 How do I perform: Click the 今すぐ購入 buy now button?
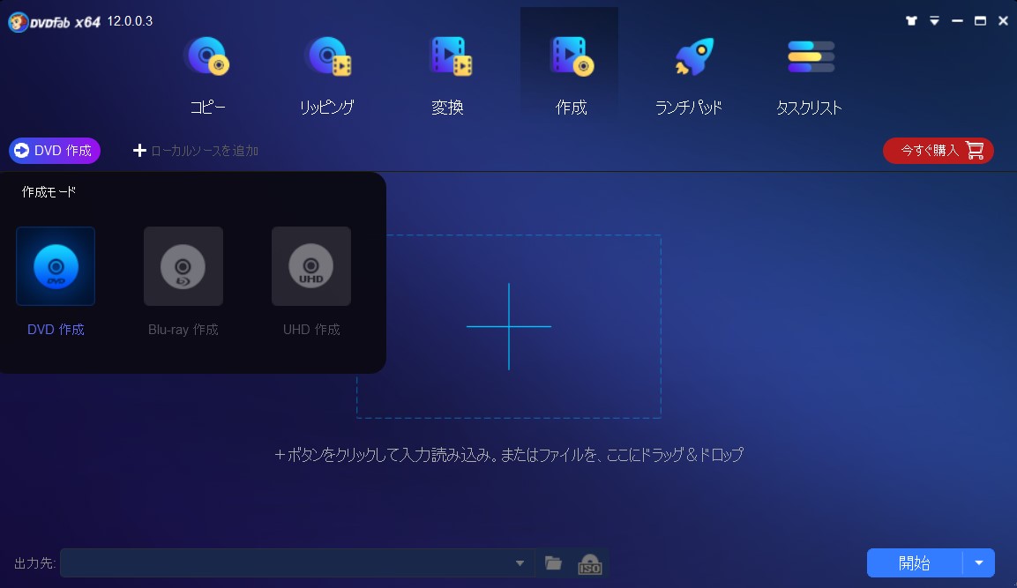pyautogui.click(x=938, y=151)
